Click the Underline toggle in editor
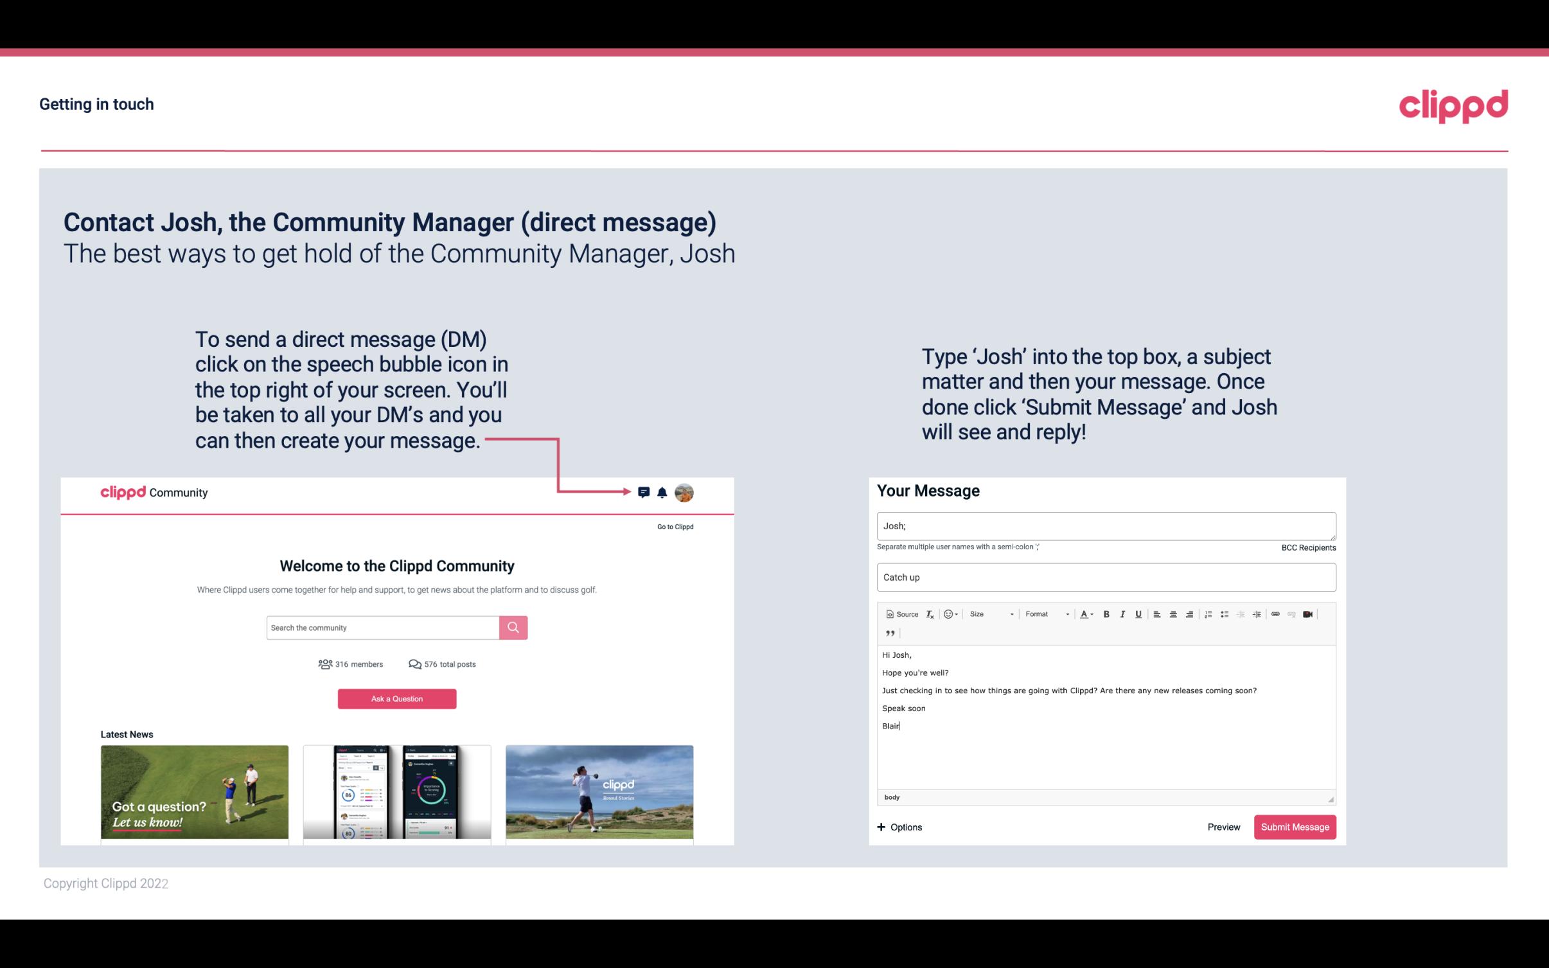This screenshot has height=968, width=1549. tap(1138, 613)
